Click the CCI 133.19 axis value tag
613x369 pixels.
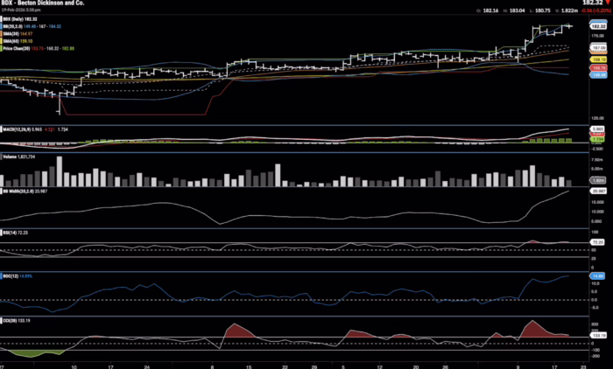click(x=598, y=336)
